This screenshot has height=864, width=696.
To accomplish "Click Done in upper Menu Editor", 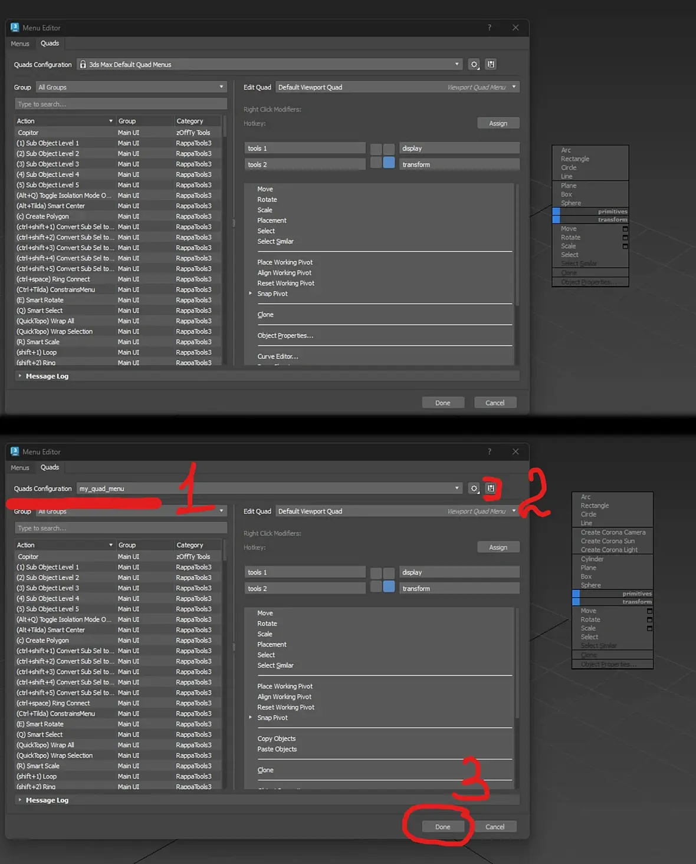I will pos(443,403).
